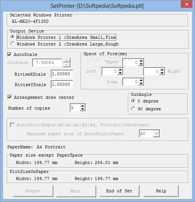Image resolution: width=195 pixels, height=202 pixels.
Task: Click the Right space input field
Action: pyautogui.click(x=152, y=71)
